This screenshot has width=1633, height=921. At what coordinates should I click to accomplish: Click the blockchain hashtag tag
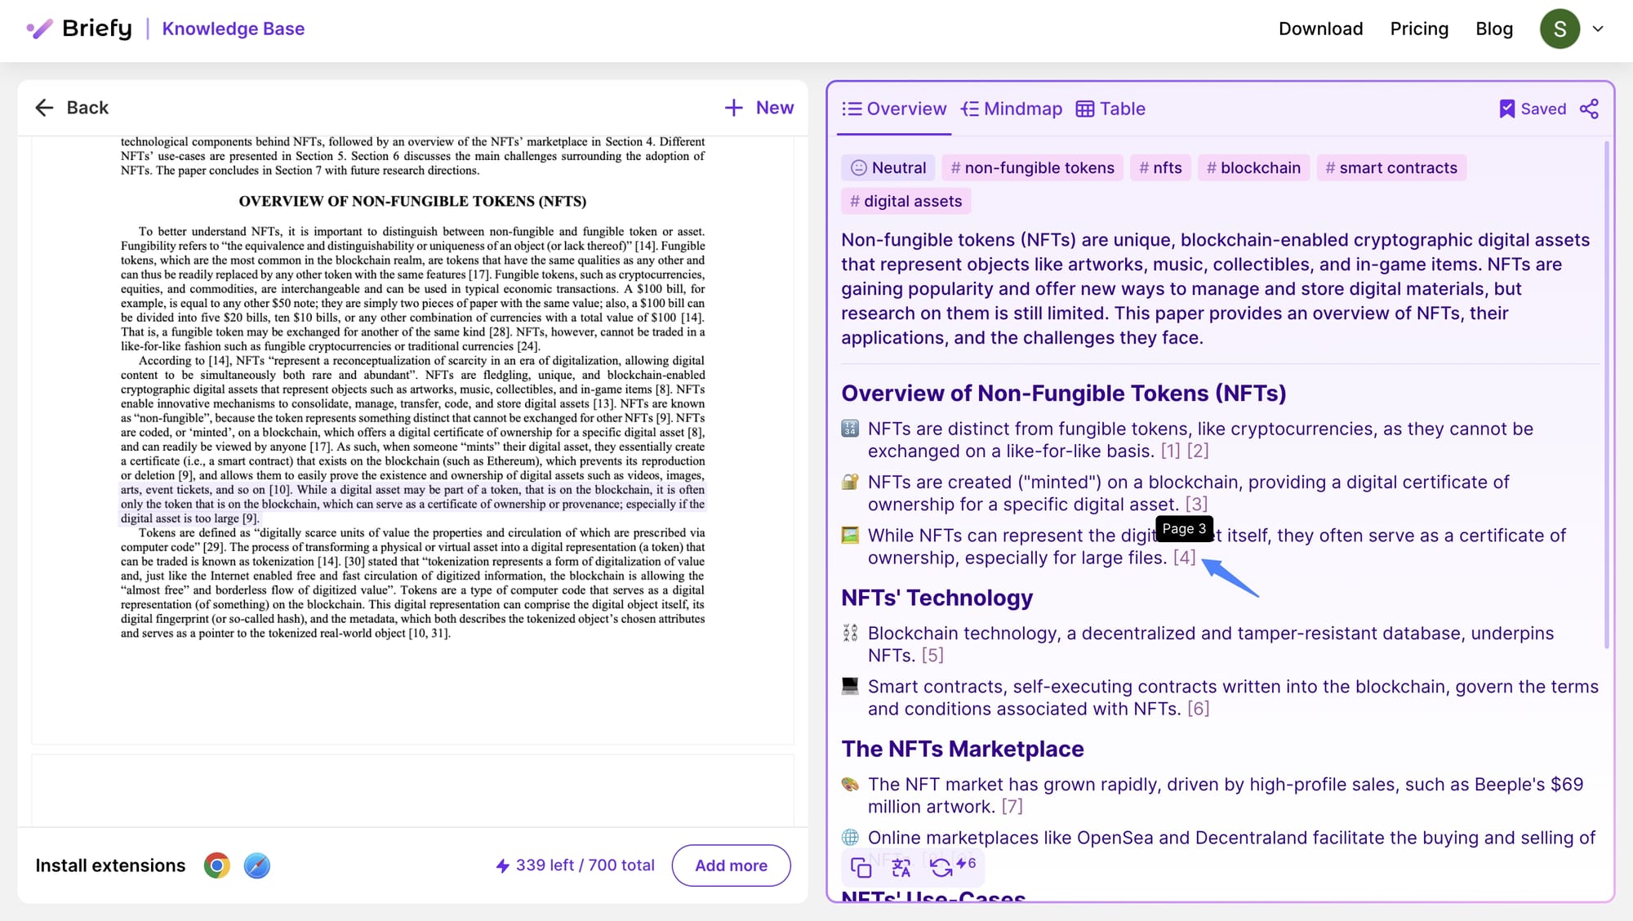tap(1253, 167)
